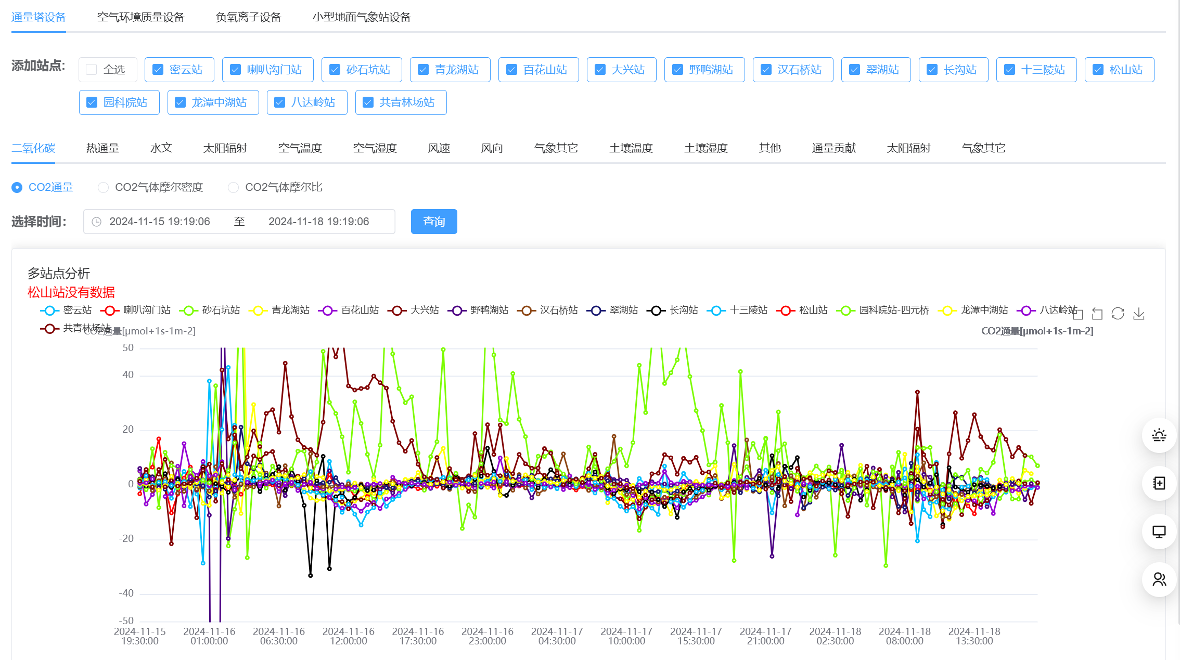The width and height of the screenshot is (1180, 660).
Task: Select the CO2气体摩尔比 radio option
Action: [x=234, y=187]
